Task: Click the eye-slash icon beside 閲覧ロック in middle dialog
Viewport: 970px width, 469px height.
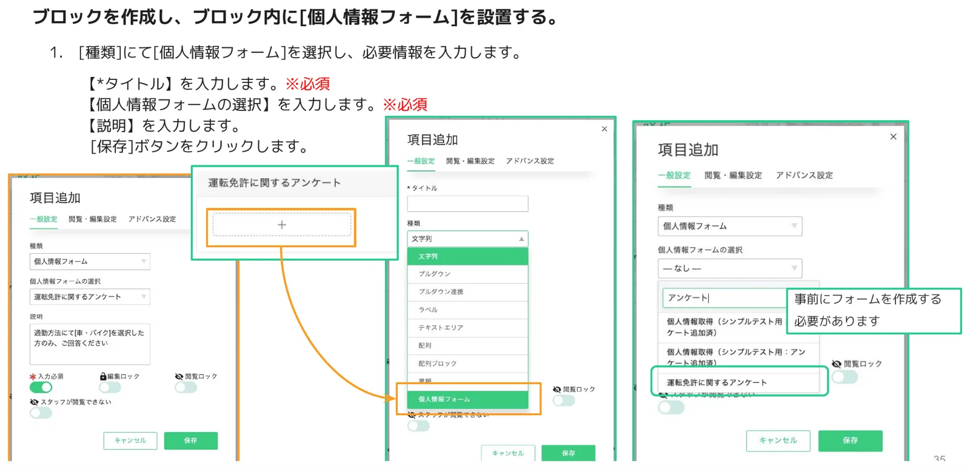Action: (x=557, y=389)
